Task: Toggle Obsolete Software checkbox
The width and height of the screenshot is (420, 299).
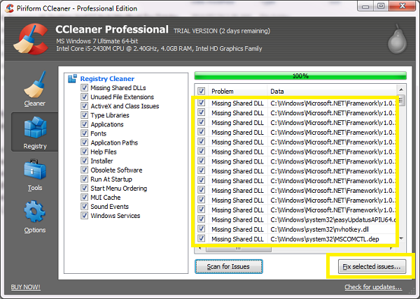Action: coord(85,170)
